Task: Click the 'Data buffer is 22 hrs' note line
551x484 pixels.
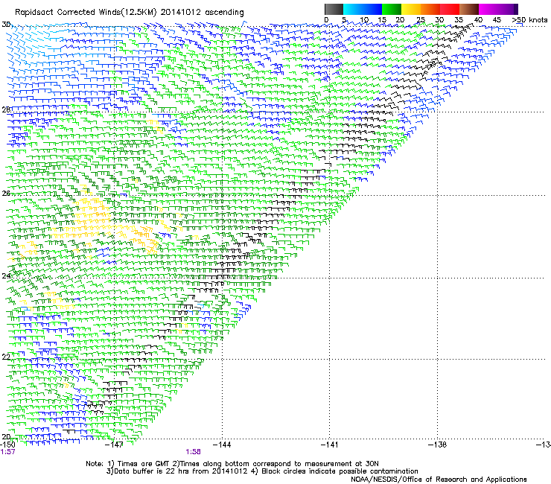Action: point(262,471)
